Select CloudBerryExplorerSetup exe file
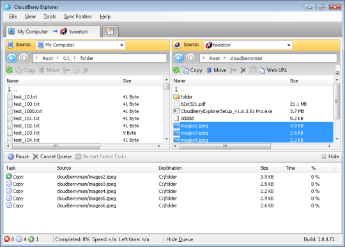Viewport: 345px width, 247px height. click(x=253, y=111)
